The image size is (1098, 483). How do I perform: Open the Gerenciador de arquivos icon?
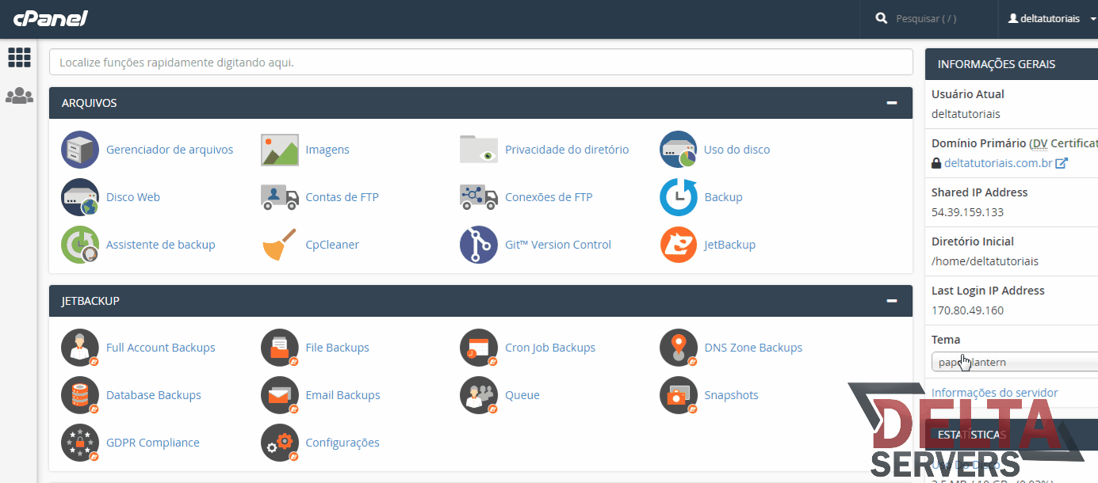click(80, 150)
